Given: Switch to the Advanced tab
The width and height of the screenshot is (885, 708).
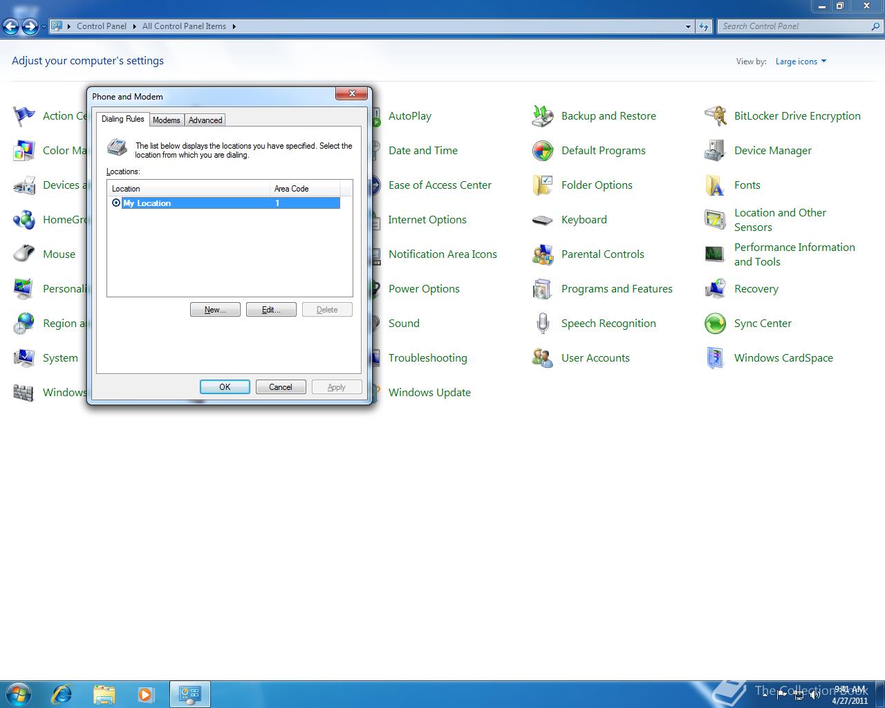Looking at the screenshot, I should coord(205,120).
